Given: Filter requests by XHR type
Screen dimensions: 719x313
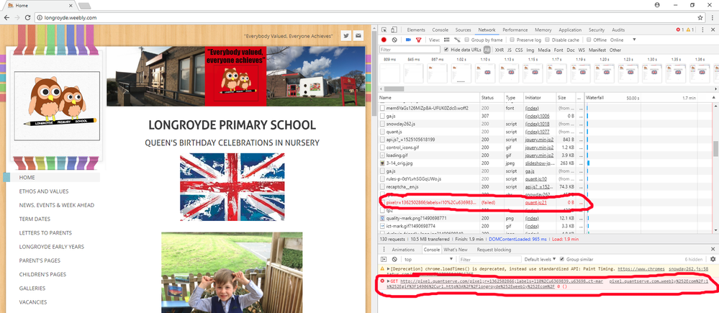Looking at the screenshot, I should tap(499, 50).
